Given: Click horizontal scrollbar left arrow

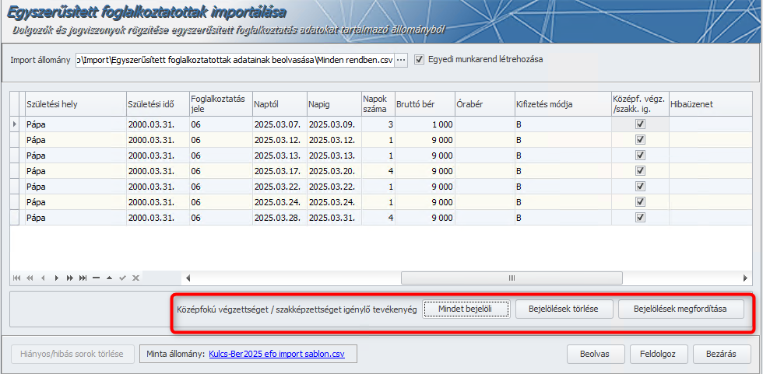Looking at the screenshot, I should pos(188,278).
